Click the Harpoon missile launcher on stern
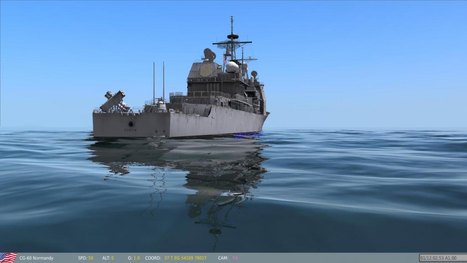 point(114,101)
